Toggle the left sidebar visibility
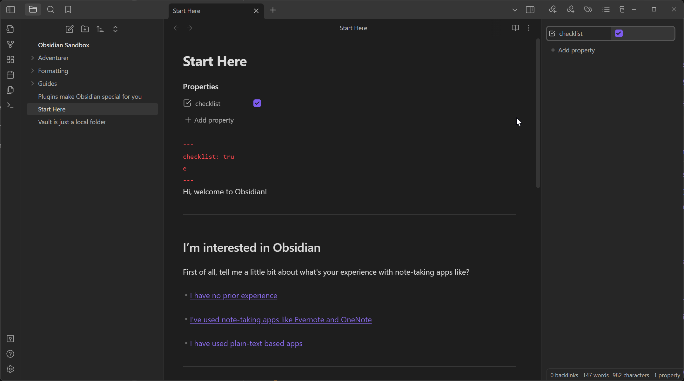The image size is (684, 381). 10,10
